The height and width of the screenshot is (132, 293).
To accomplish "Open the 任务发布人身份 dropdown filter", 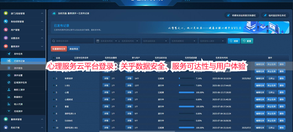I will [x=212, y=41].
